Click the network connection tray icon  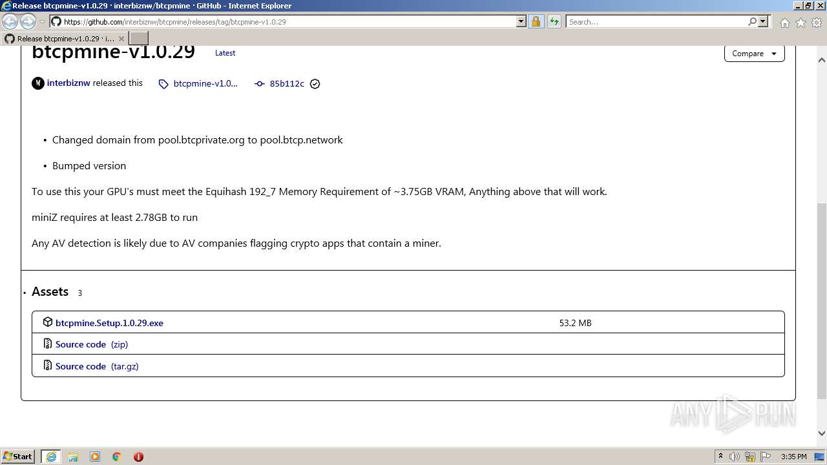750,457
